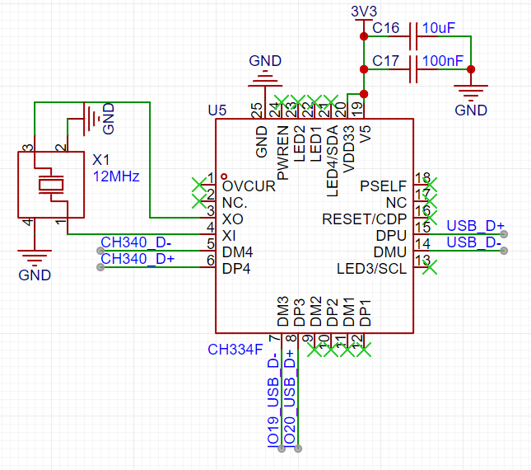
Task: Click the no-connect cross on pin 17 NC
Action: point(430,201)
